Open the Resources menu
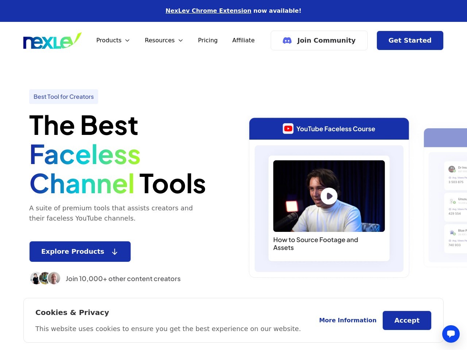 pos(164,40)
